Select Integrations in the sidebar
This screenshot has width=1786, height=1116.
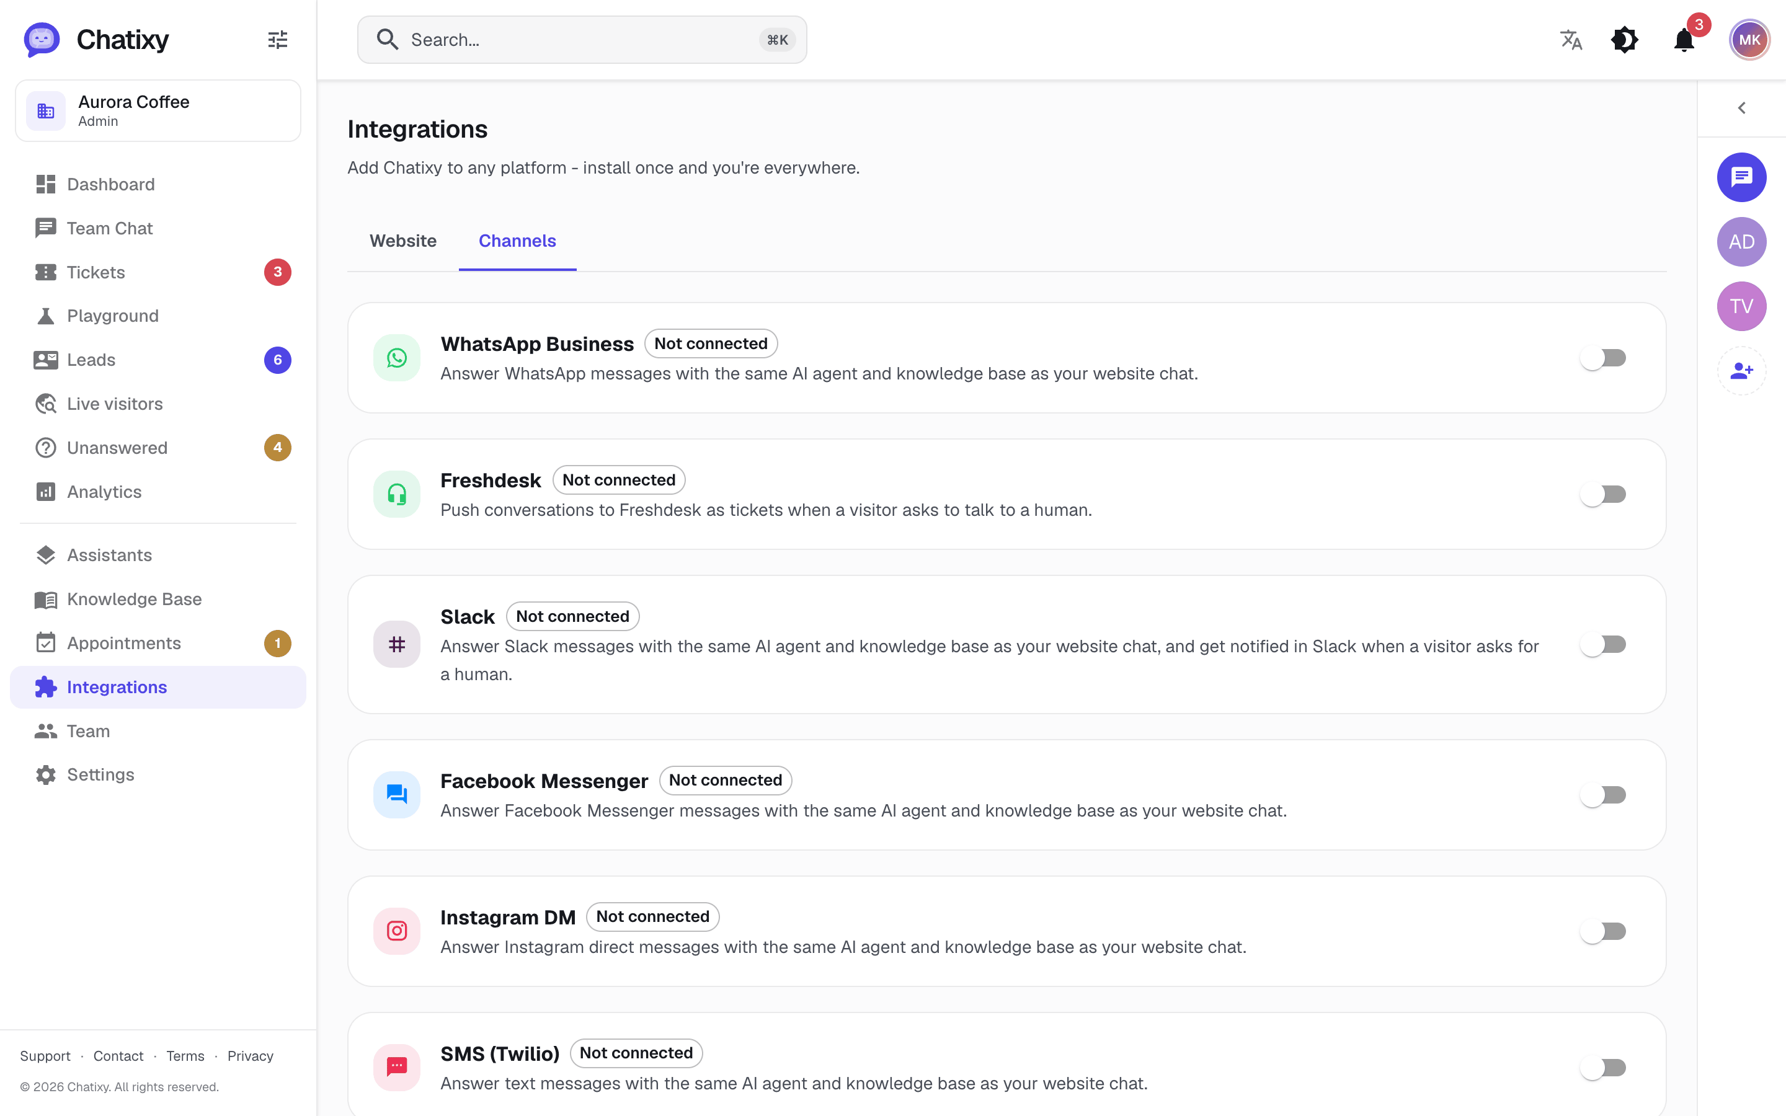coord(158,687)
